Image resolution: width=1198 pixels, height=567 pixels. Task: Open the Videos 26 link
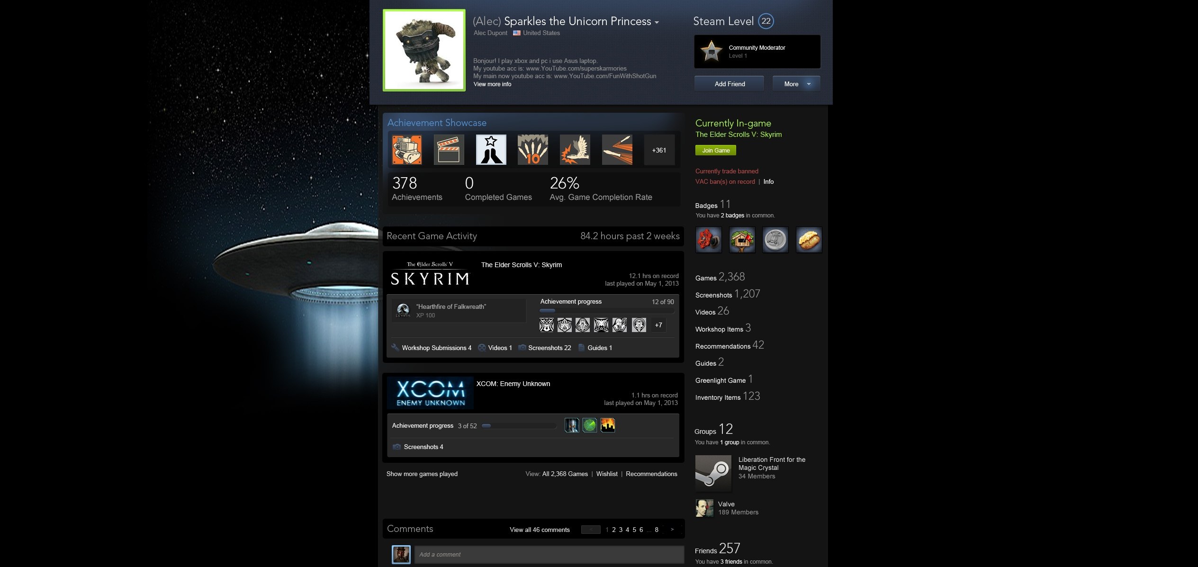[x=712, y=311]
